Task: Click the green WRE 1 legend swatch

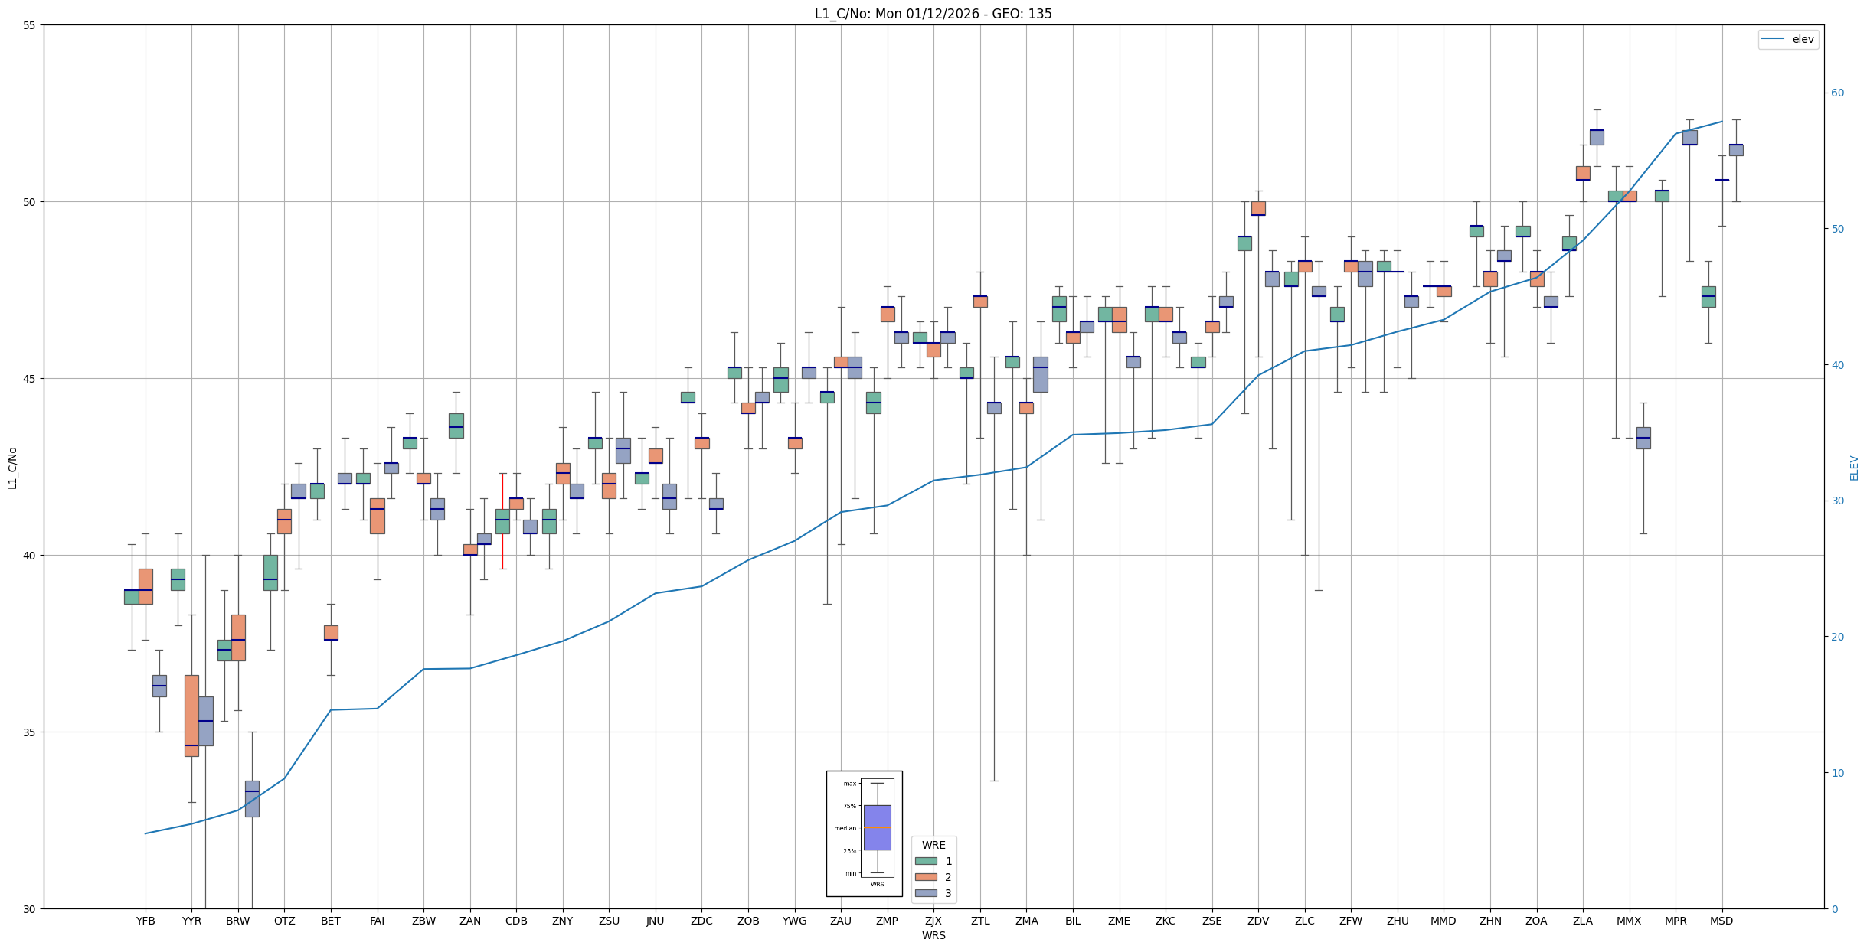Action: 926,861
